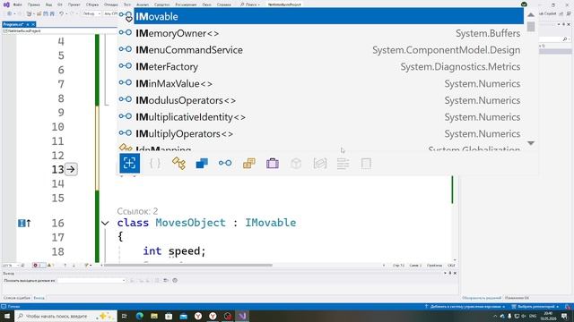
Task: Click the inheritance margin icon at line 16
Action: (24, 223)
